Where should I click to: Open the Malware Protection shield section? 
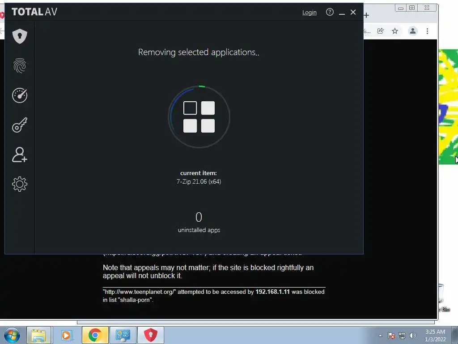tap(20, 36)
